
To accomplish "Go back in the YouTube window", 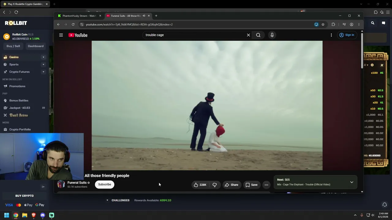I will tap(58, 24).
